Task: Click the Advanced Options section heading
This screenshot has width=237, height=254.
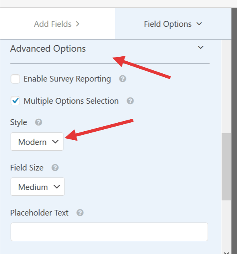Action: point(48,49)
